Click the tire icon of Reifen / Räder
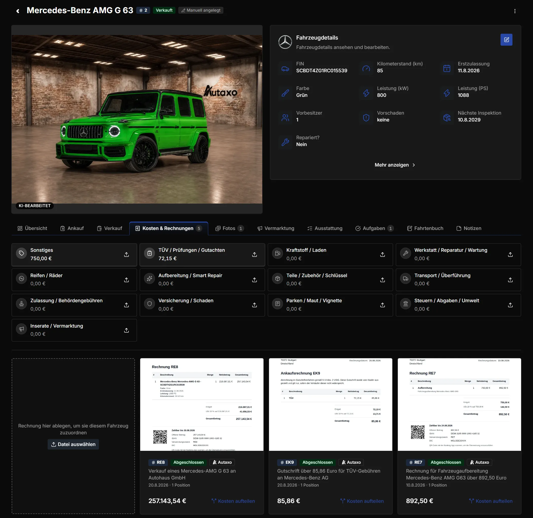This screenshot has height=518, width=533. point(22,279)
